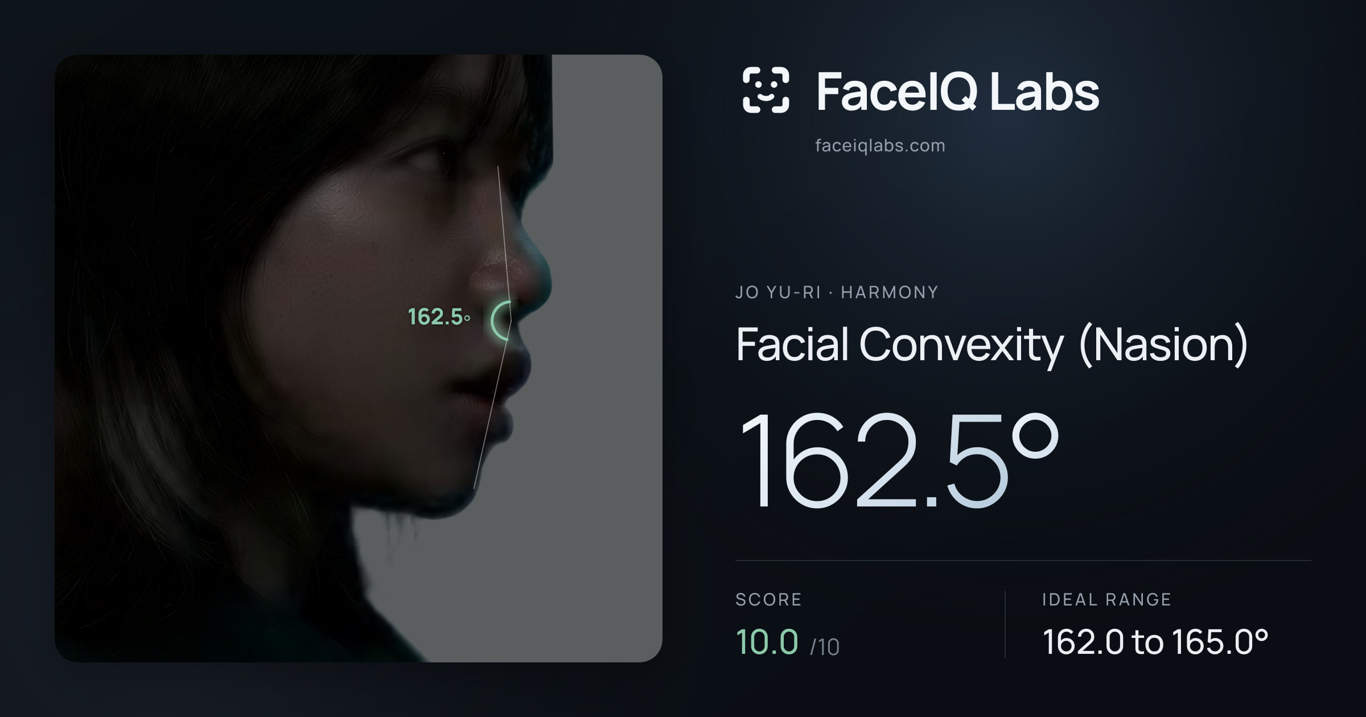Click the FaceIQ Labs brand title

click(958, 91)
